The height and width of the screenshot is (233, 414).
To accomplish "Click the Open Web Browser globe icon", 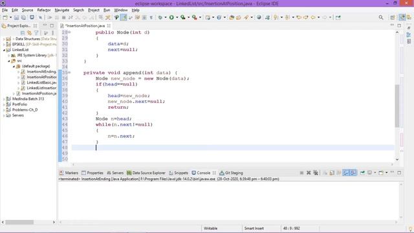I will point(259,17).
